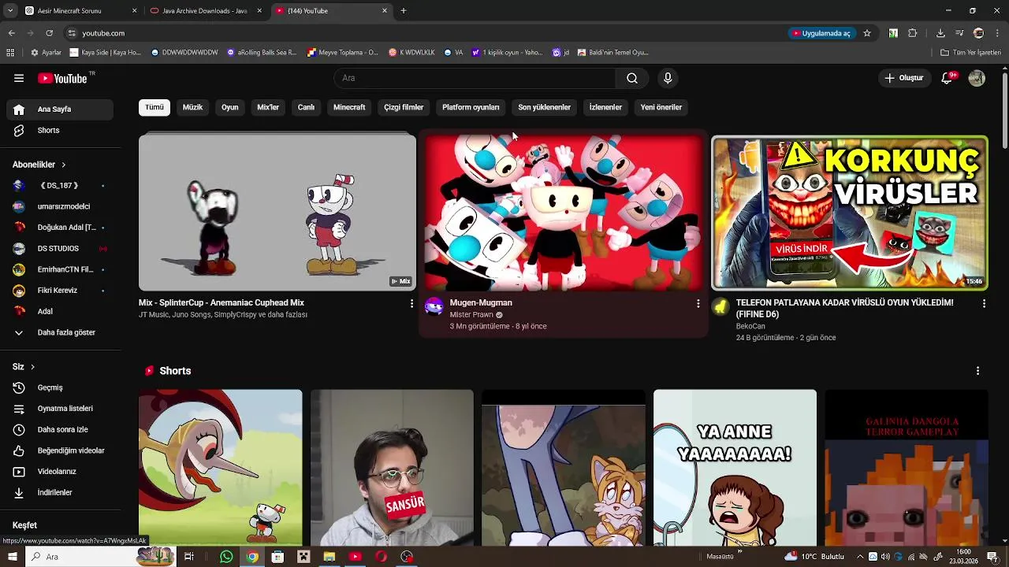
Task: Open WhatsApp from the taskbar
Action: [x=226, y=557]
